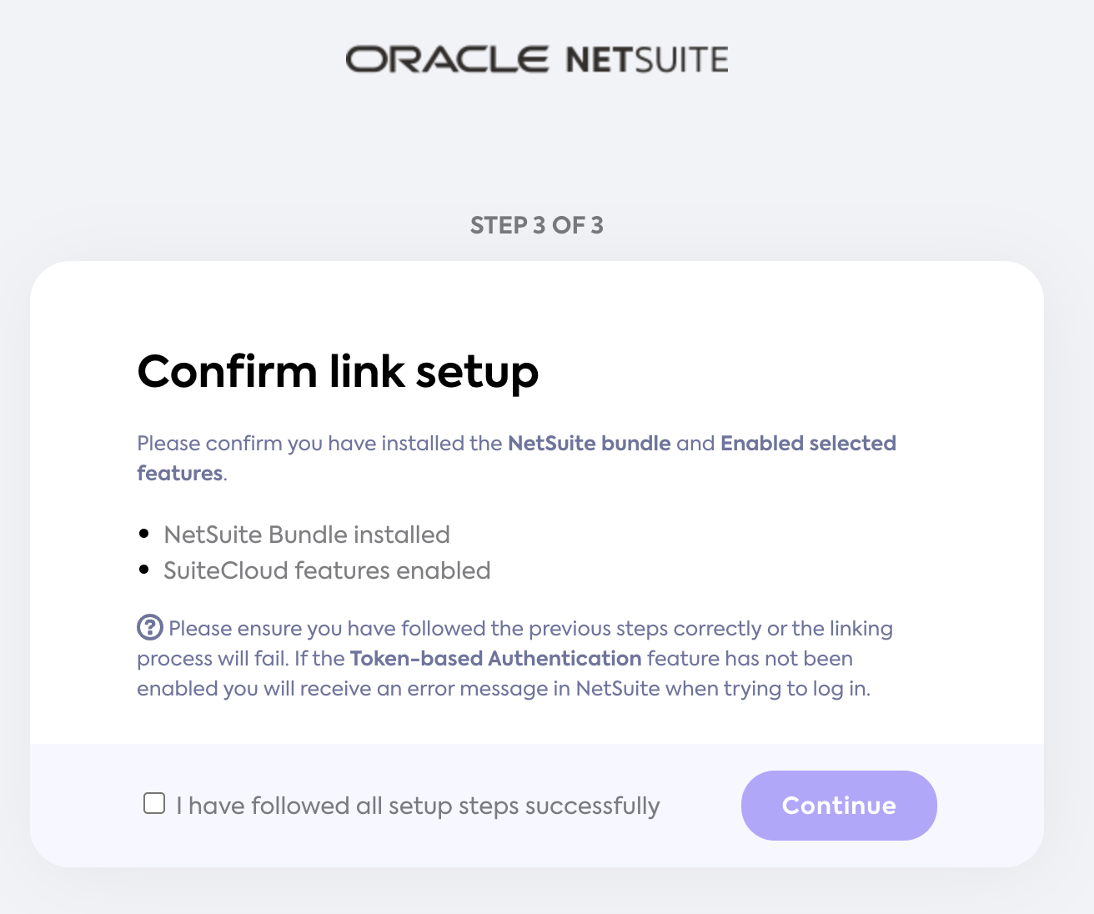Click the logo area at the top of the page
1094x914 pixels.
[x=538, y=58]
